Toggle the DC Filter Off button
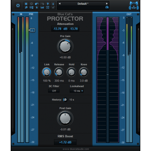 (x=54, y=91)
